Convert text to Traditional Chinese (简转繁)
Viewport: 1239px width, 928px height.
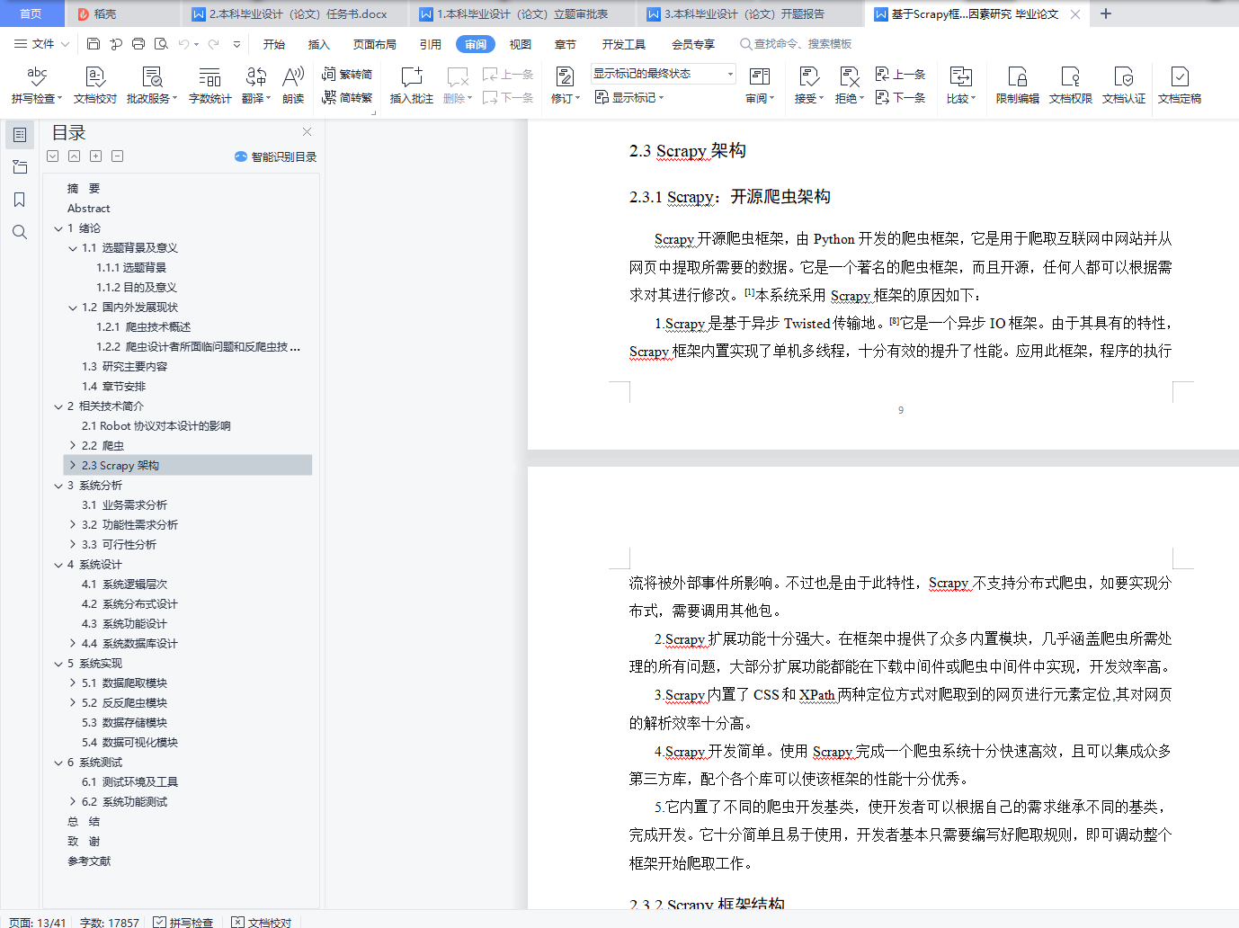[347, 97]
